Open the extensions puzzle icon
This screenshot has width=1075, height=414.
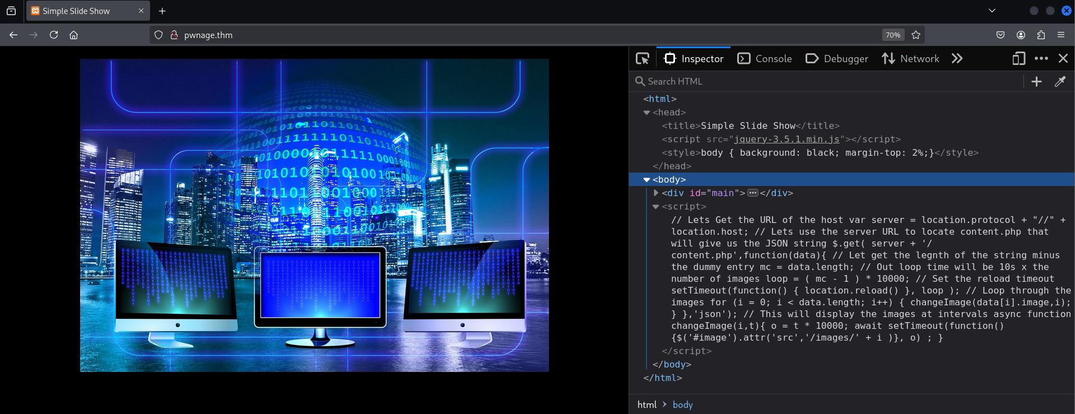[x=1041, y=35]
